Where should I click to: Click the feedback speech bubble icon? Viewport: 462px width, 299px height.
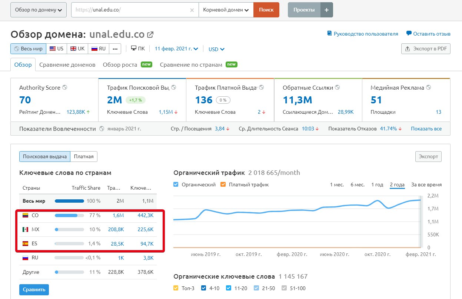click(x=409, y=33)
